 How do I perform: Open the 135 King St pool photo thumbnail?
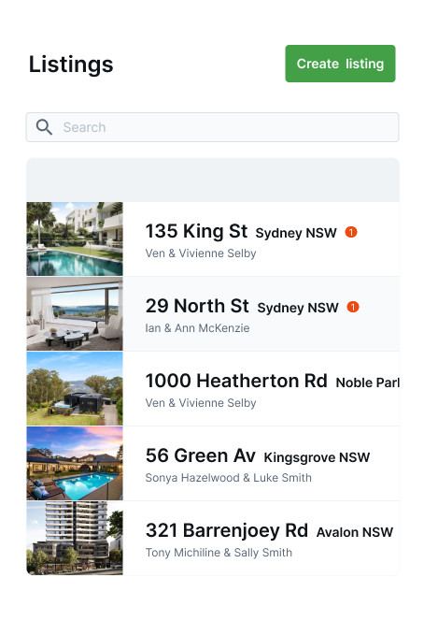click(x=75, y=238)
